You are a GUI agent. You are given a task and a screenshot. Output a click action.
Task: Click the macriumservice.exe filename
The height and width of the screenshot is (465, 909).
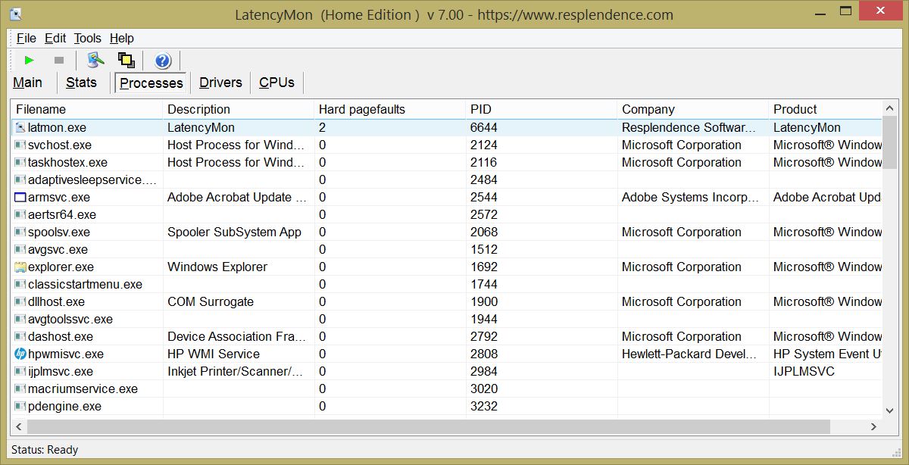click(x=83, y=389)
